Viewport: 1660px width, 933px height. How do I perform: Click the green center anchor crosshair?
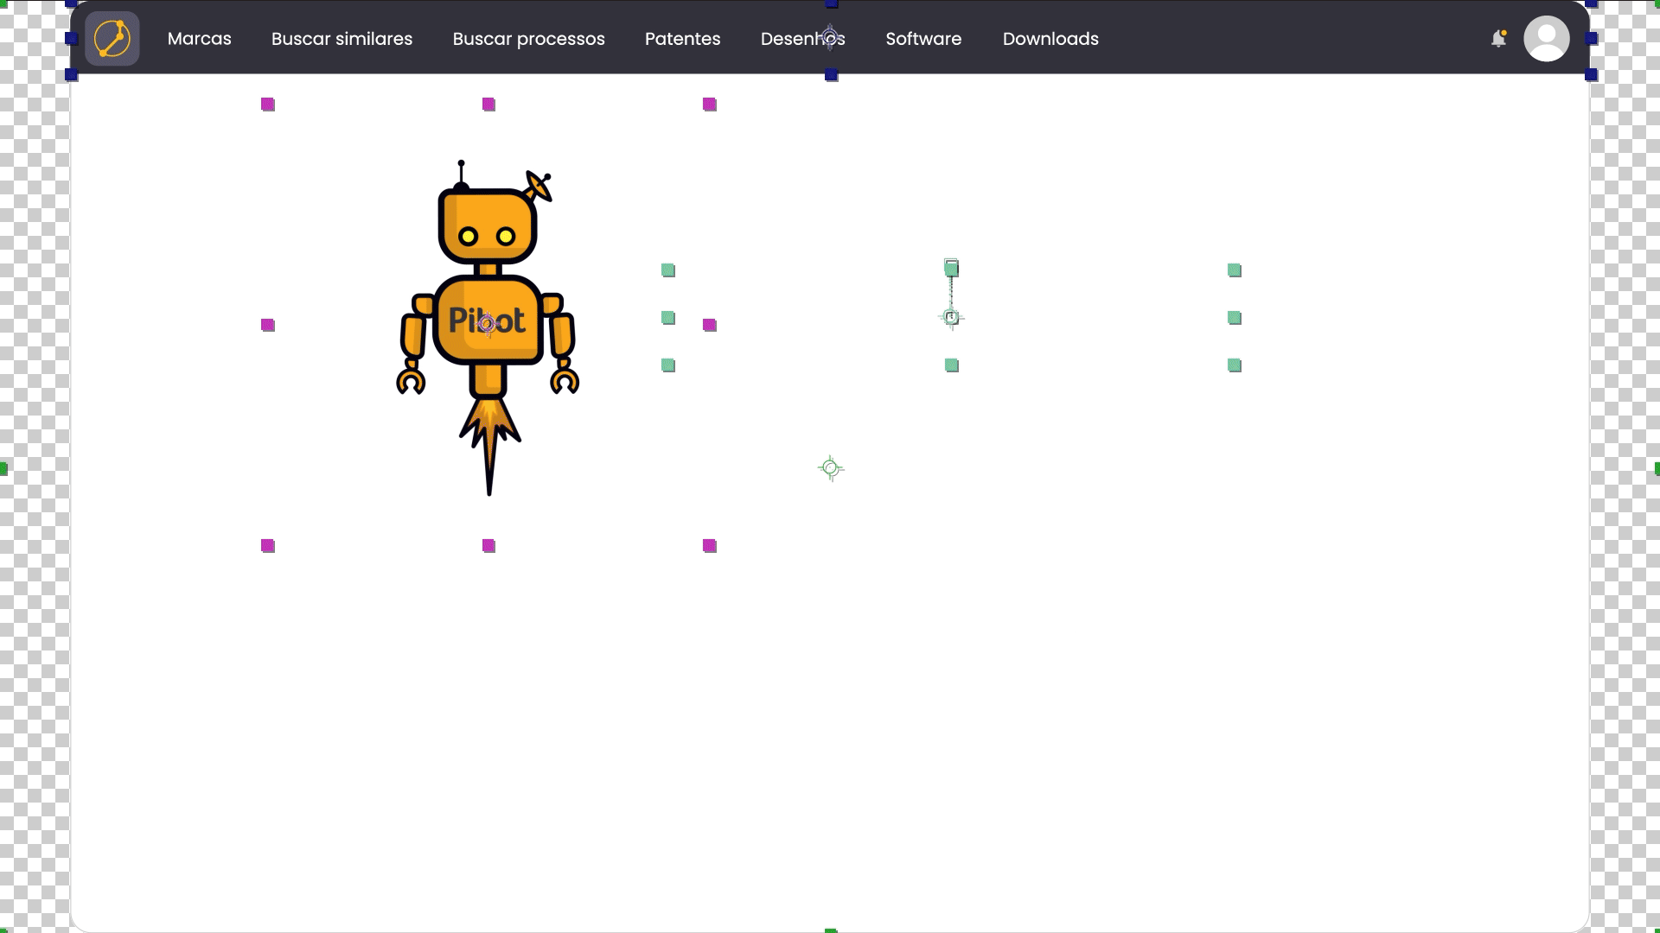(x=831, y=468)
